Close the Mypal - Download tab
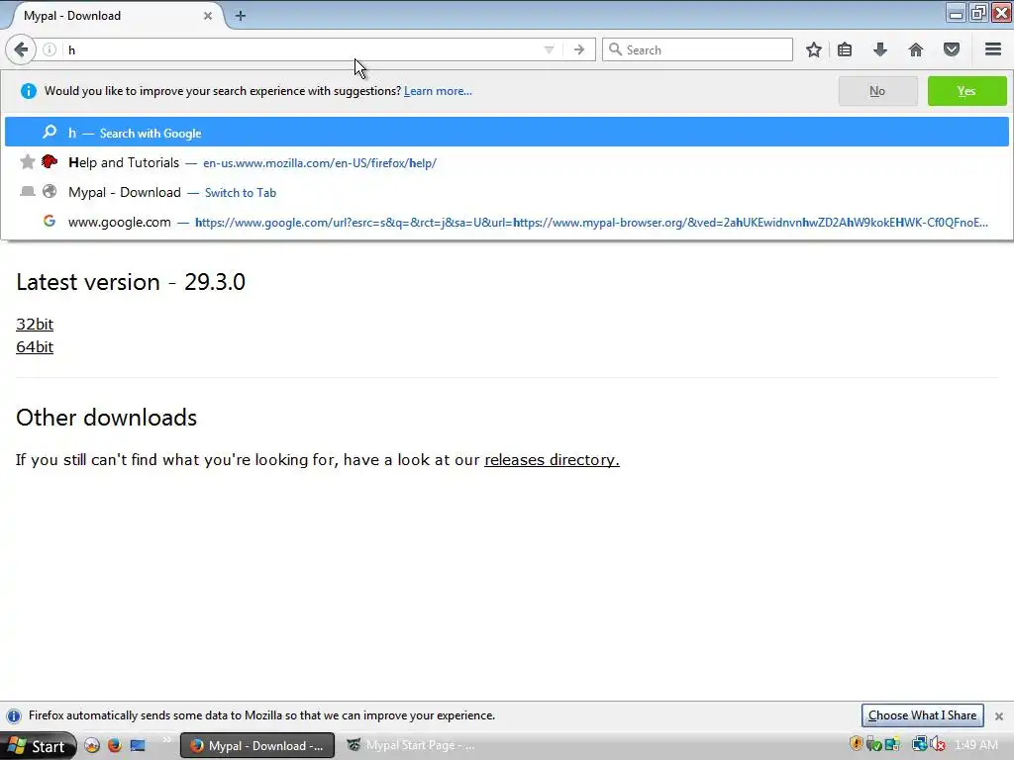Screen dimensions: 1014x760 [208, 16]
